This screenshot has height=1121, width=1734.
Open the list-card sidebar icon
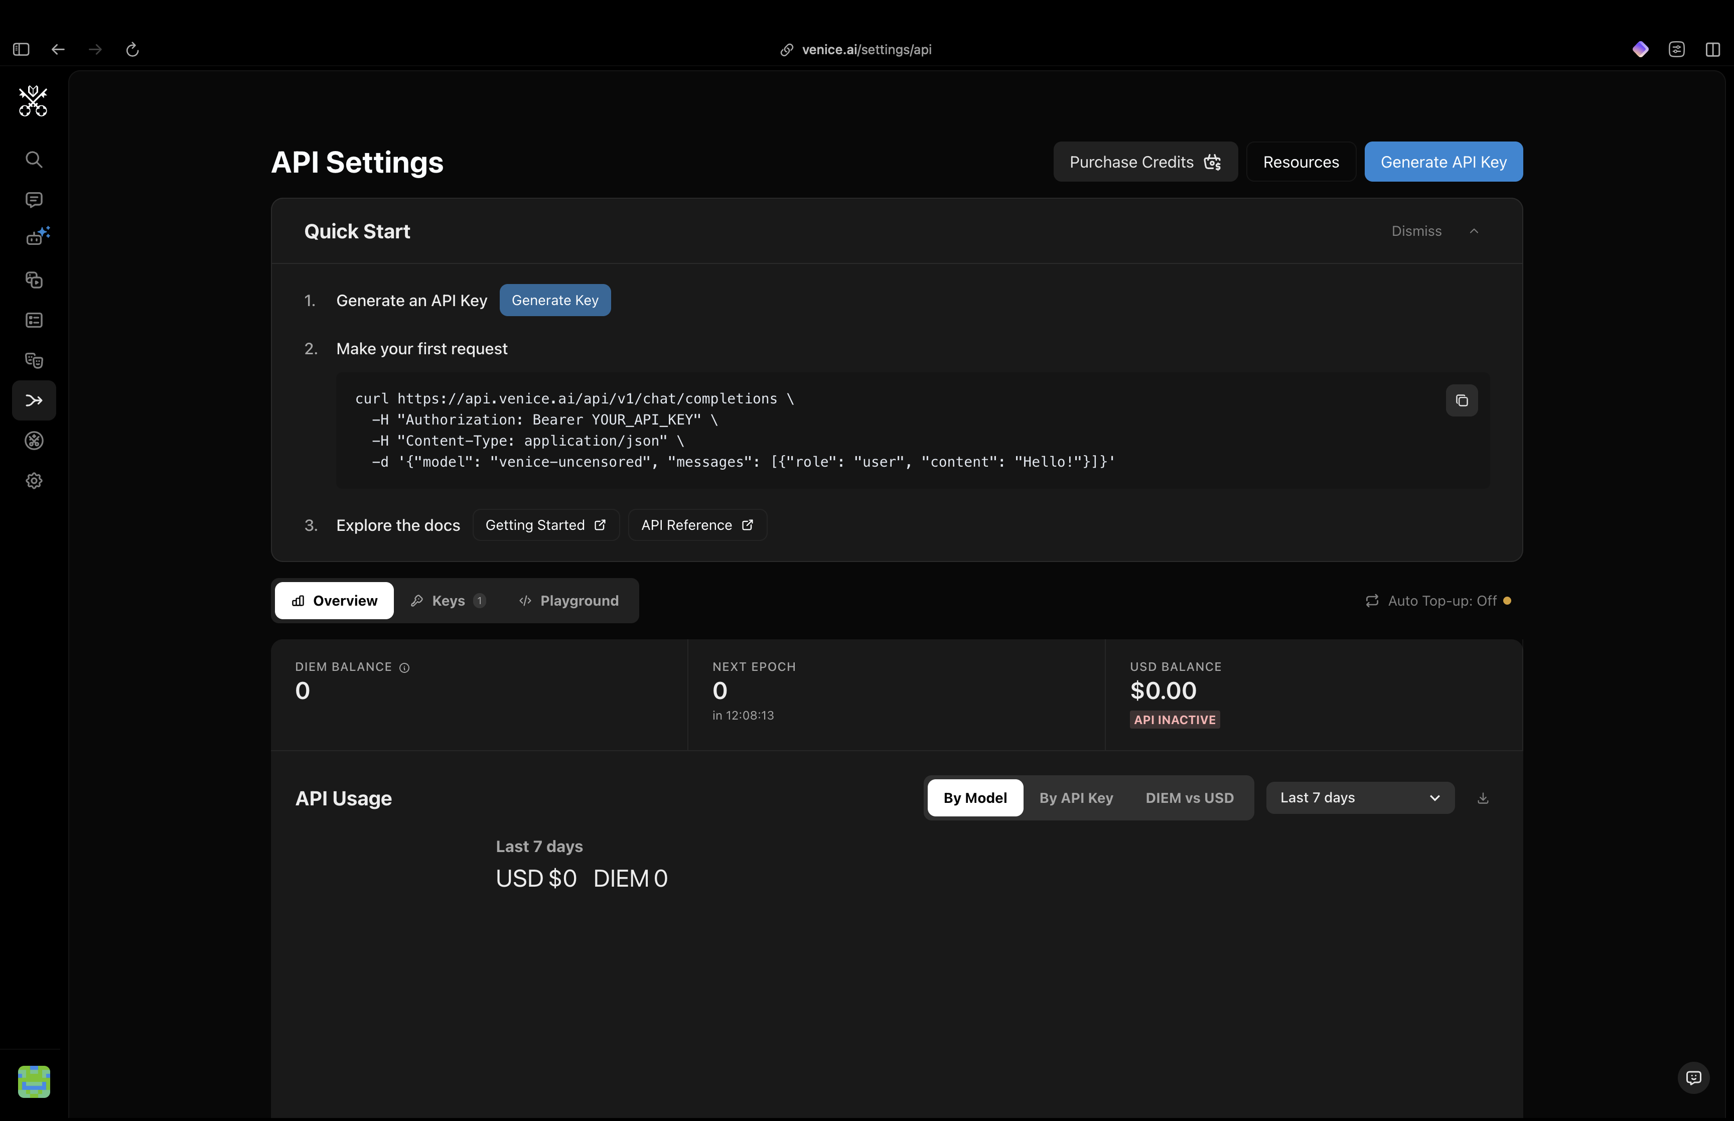click(x=34, y=320)
